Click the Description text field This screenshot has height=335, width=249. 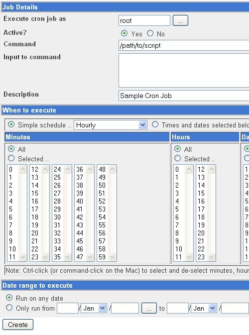click(x=184, y=96)
